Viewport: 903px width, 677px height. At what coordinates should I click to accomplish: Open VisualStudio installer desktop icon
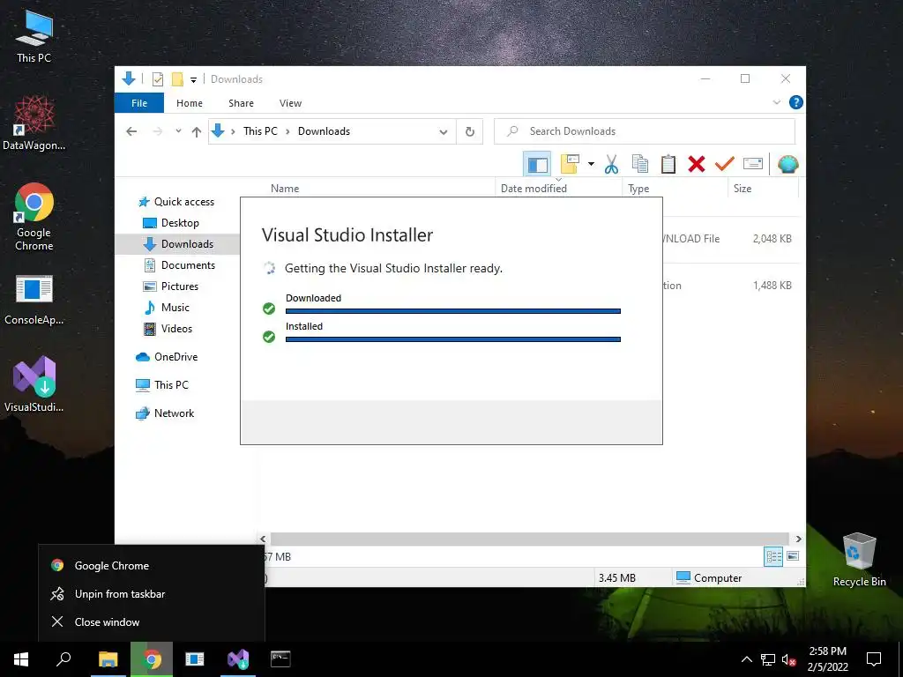(34, 384)
